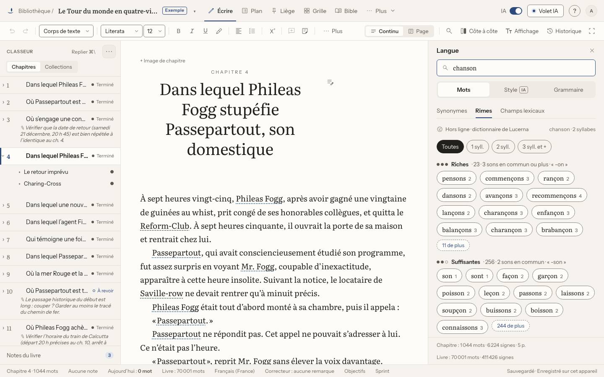The height and width of the screenshot is (377, 604).
Task: Filter rhymes to 2 syll.
Action: [503, 147]
